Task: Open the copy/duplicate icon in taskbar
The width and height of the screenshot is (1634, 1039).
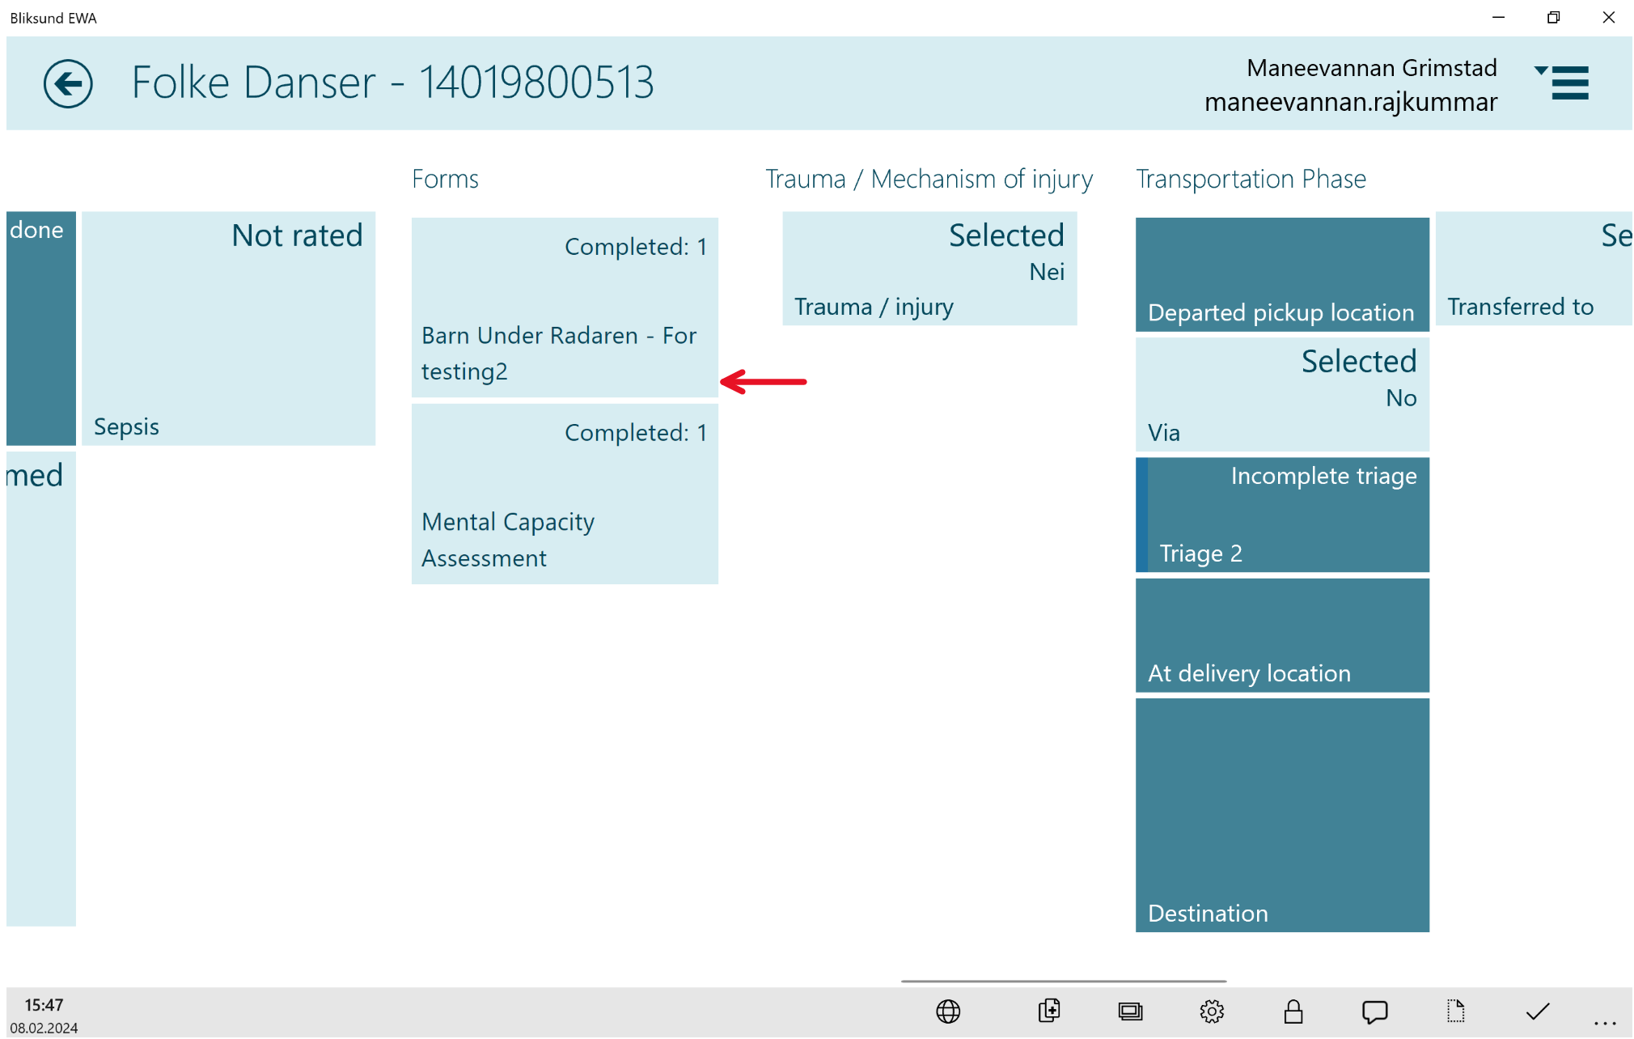Action: click(1051, 1011)
